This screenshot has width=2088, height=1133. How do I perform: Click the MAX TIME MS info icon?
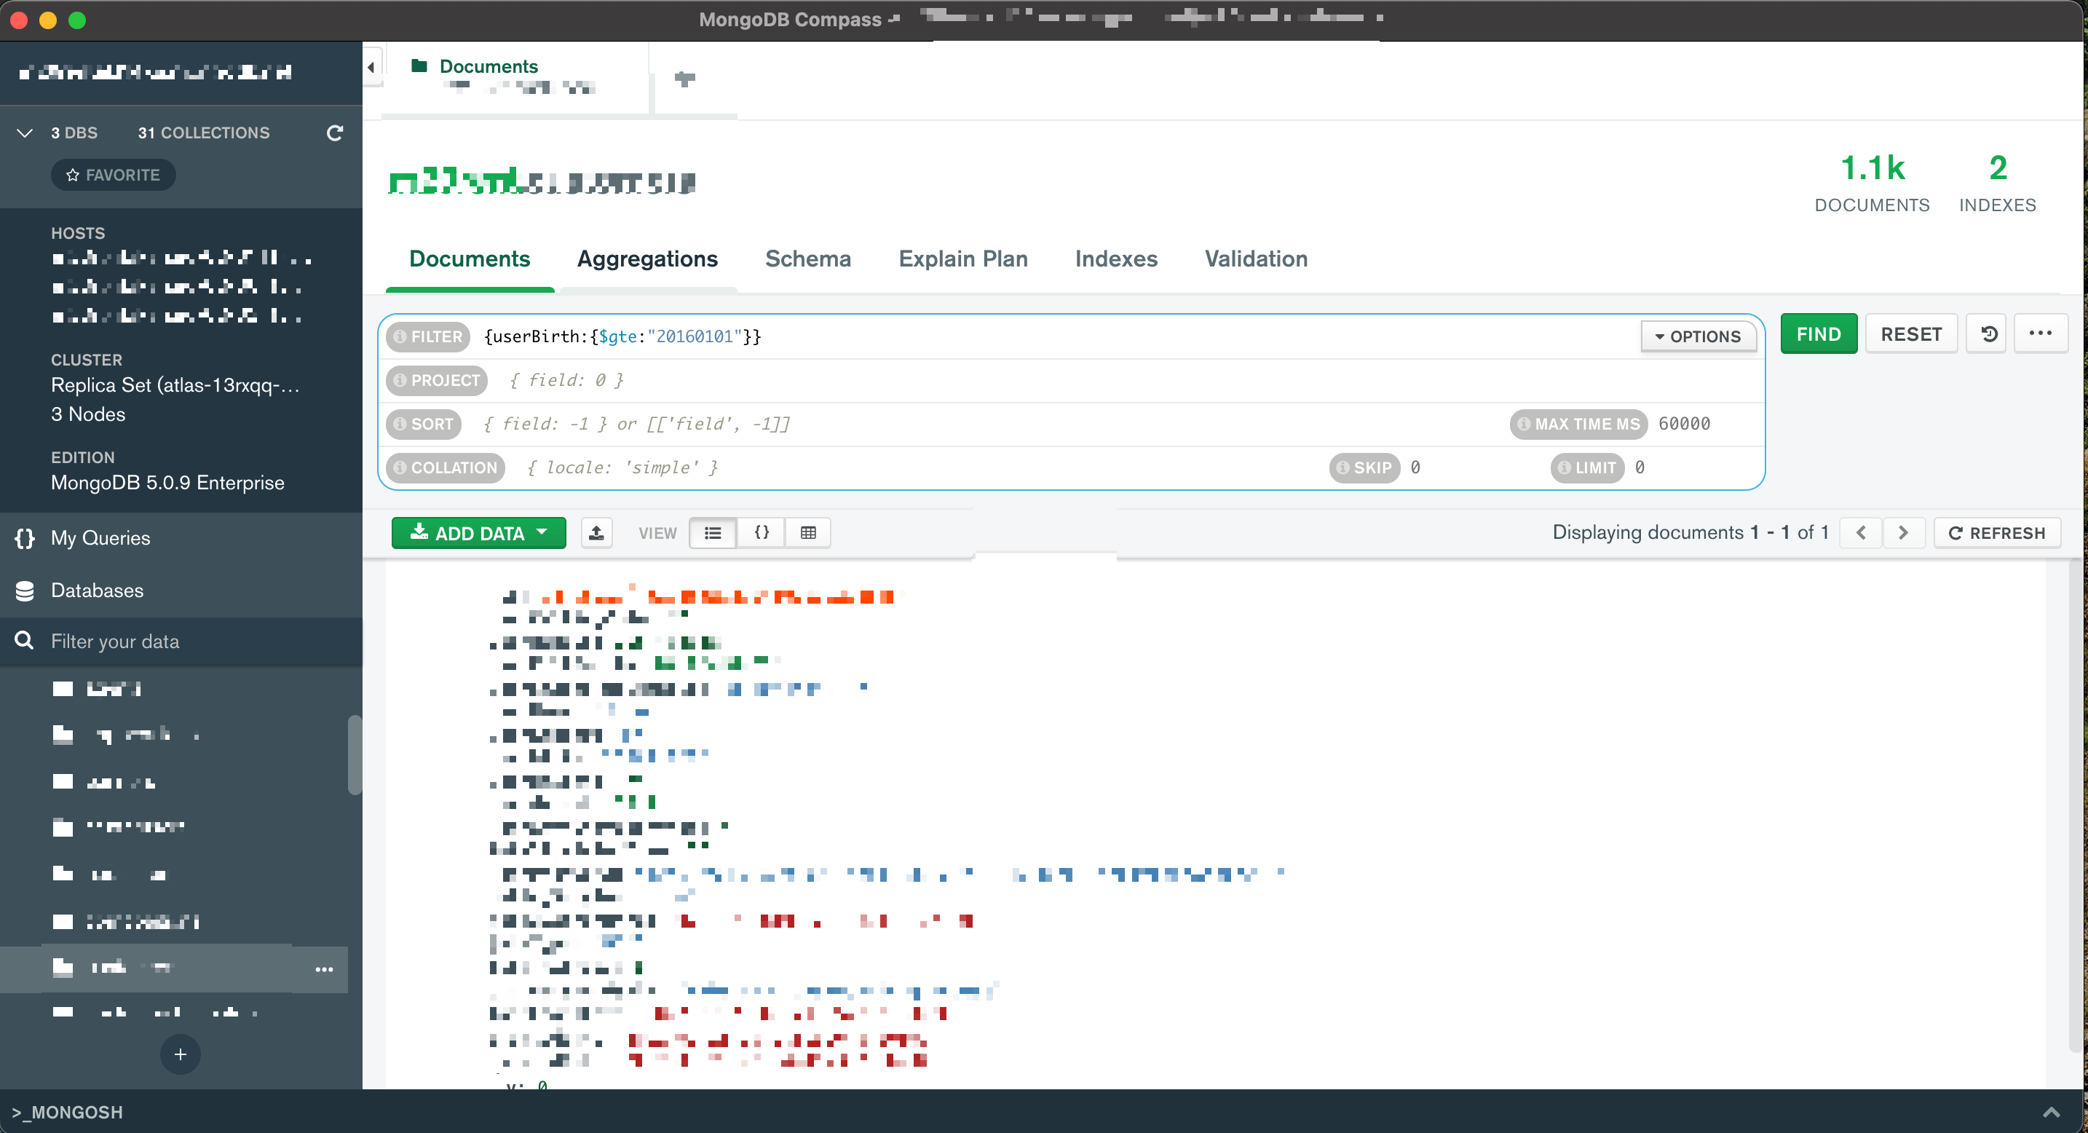(1524, 424)
